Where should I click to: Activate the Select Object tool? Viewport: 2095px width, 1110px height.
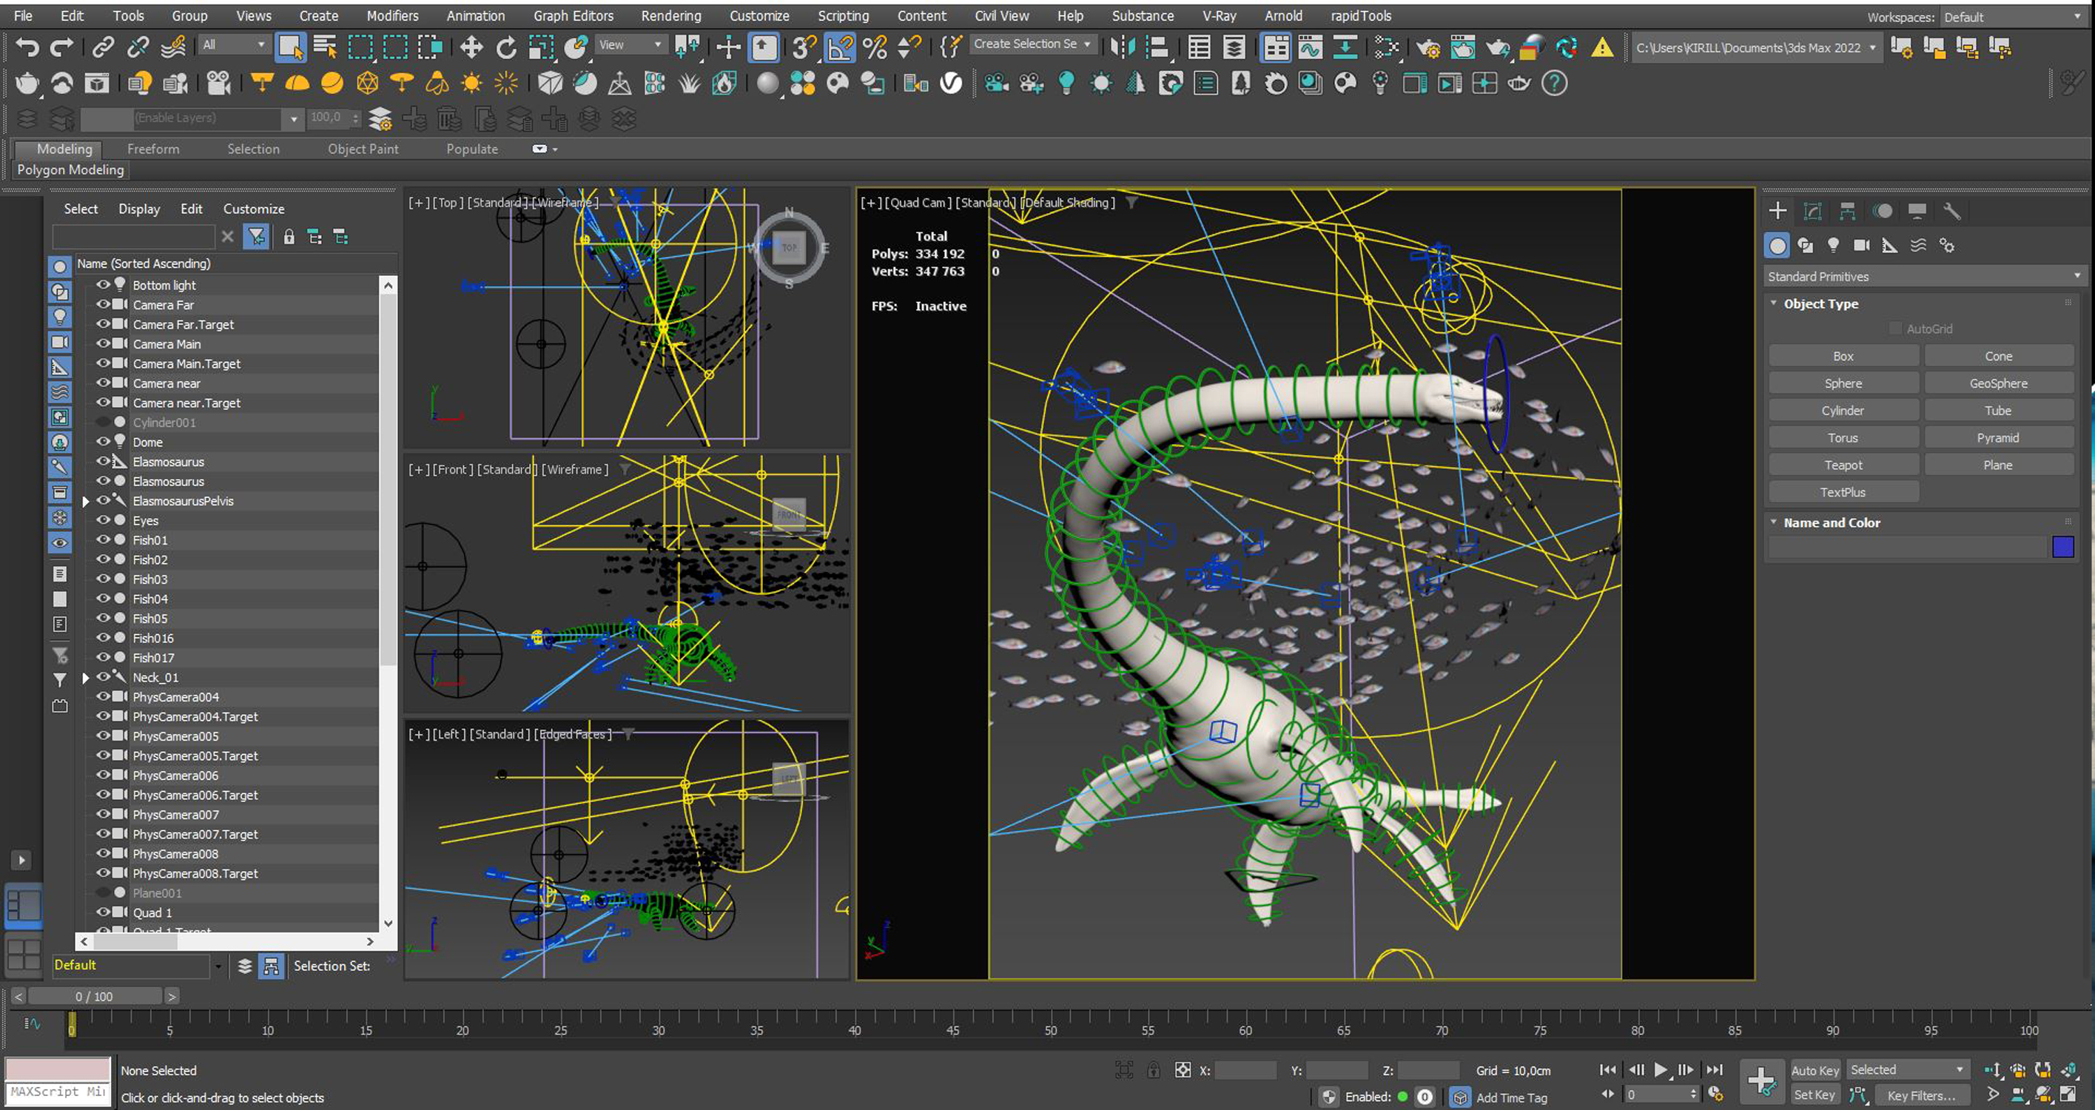pos(290,47)
